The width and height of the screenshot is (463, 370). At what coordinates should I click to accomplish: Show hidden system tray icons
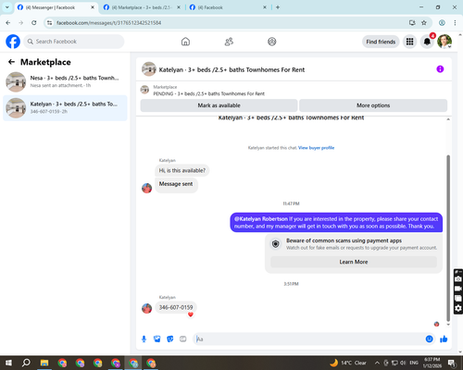(x=377, y=363)
